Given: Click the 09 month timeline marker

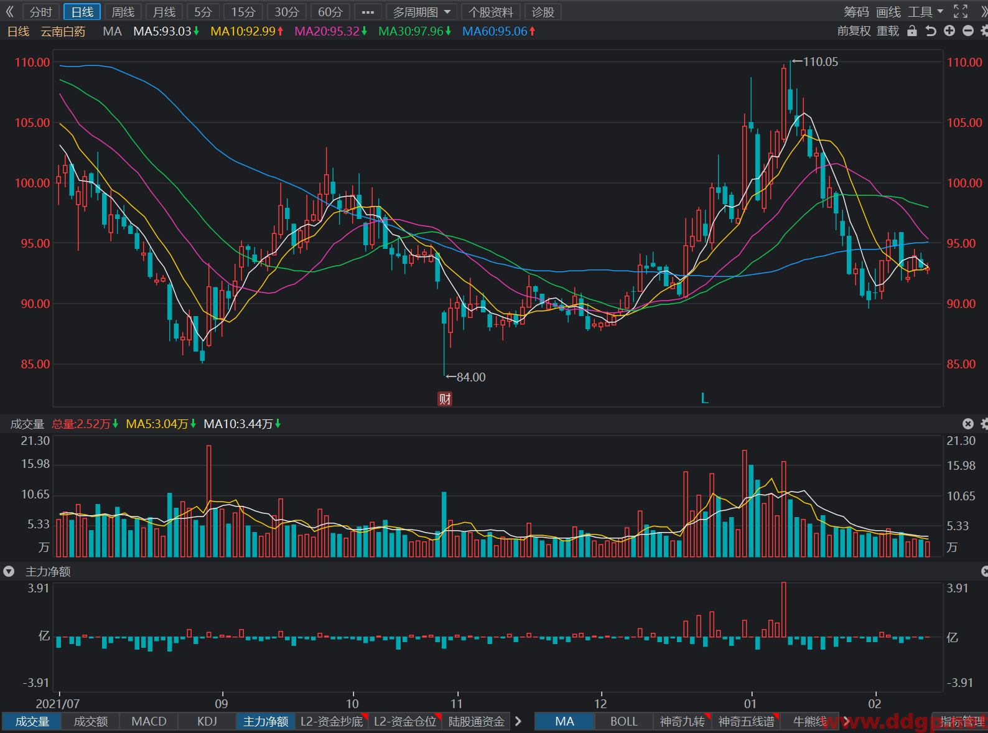Looking at the screenshot, I should point(221,704).
